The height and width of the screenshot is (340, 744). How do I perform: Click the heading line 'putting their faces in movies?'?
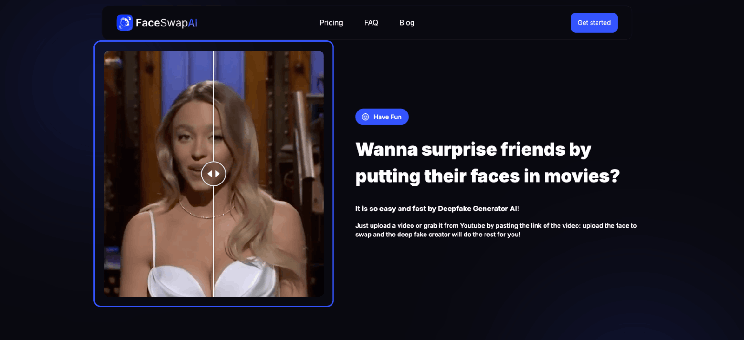point(487,177)
